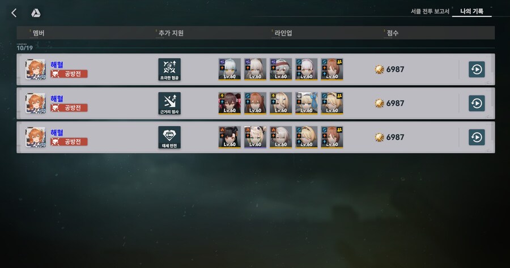
Task: Select second character in third row lineup
Action: (x=256, y=137)
